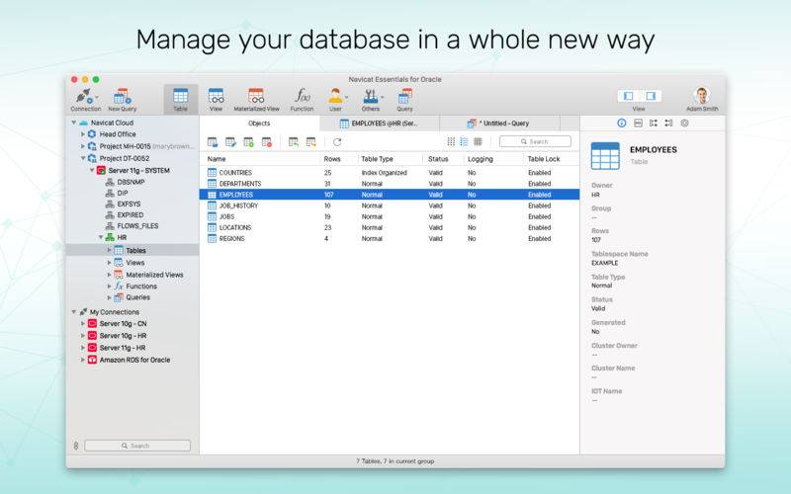Open the Others button dropdown arrow

[x=382, y=97]
